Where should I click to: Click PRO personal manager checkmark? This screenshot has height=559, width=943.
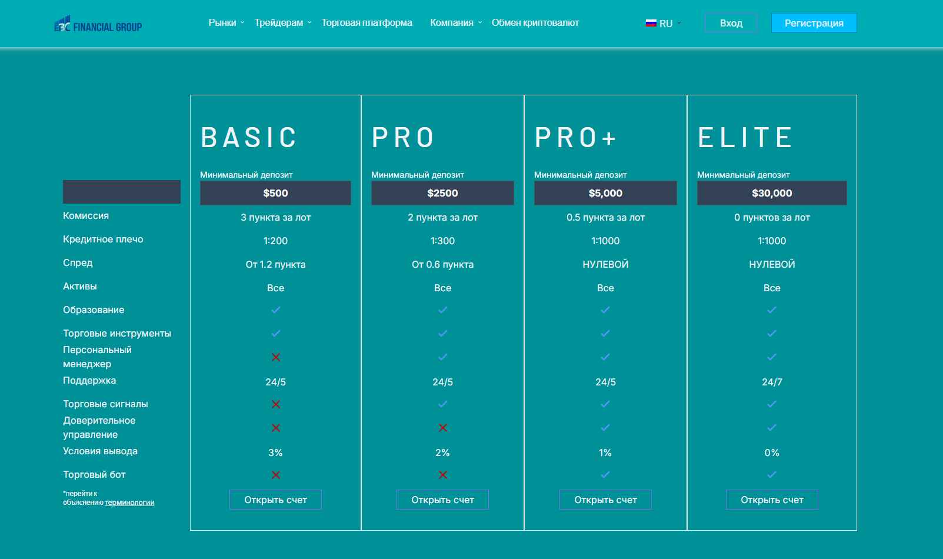pos(442,357)
